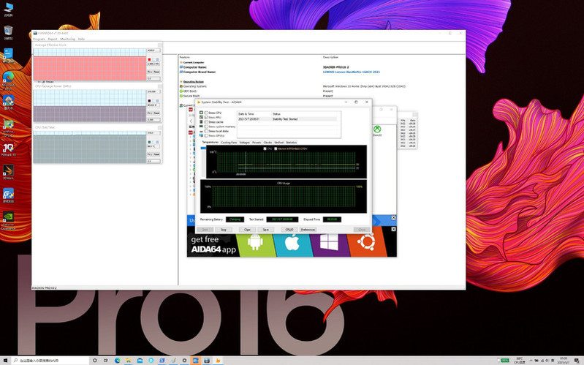Switch to the Cooling Fans tab
Viewport: 584px width, 365px height.
229,143
